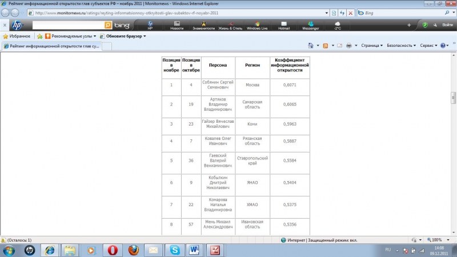
Task: Click the Обновите браузер favorites link
Action: [123, 36]
